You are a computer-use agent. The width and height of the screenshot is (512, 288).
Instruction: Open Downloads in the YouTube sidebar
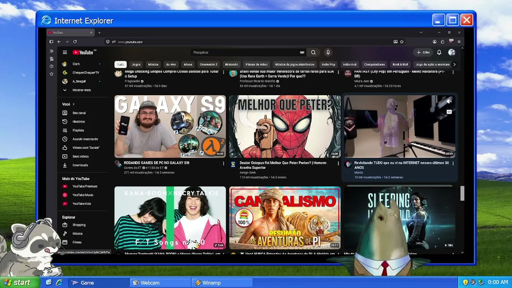pyautogui.click(x=80, y=165)
